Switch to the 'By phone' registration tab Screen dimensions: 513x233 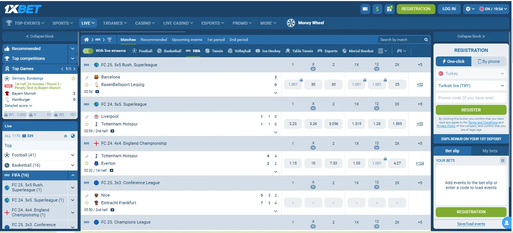pos(488,61)
